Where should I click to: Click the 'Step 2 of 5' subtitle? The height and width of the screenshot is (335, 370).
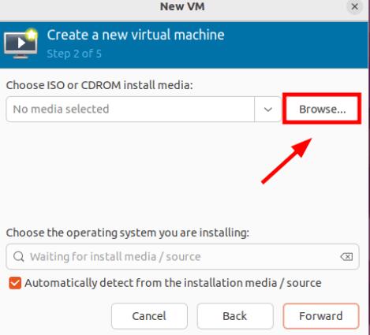pyautogui.click(x=74, y=54)
